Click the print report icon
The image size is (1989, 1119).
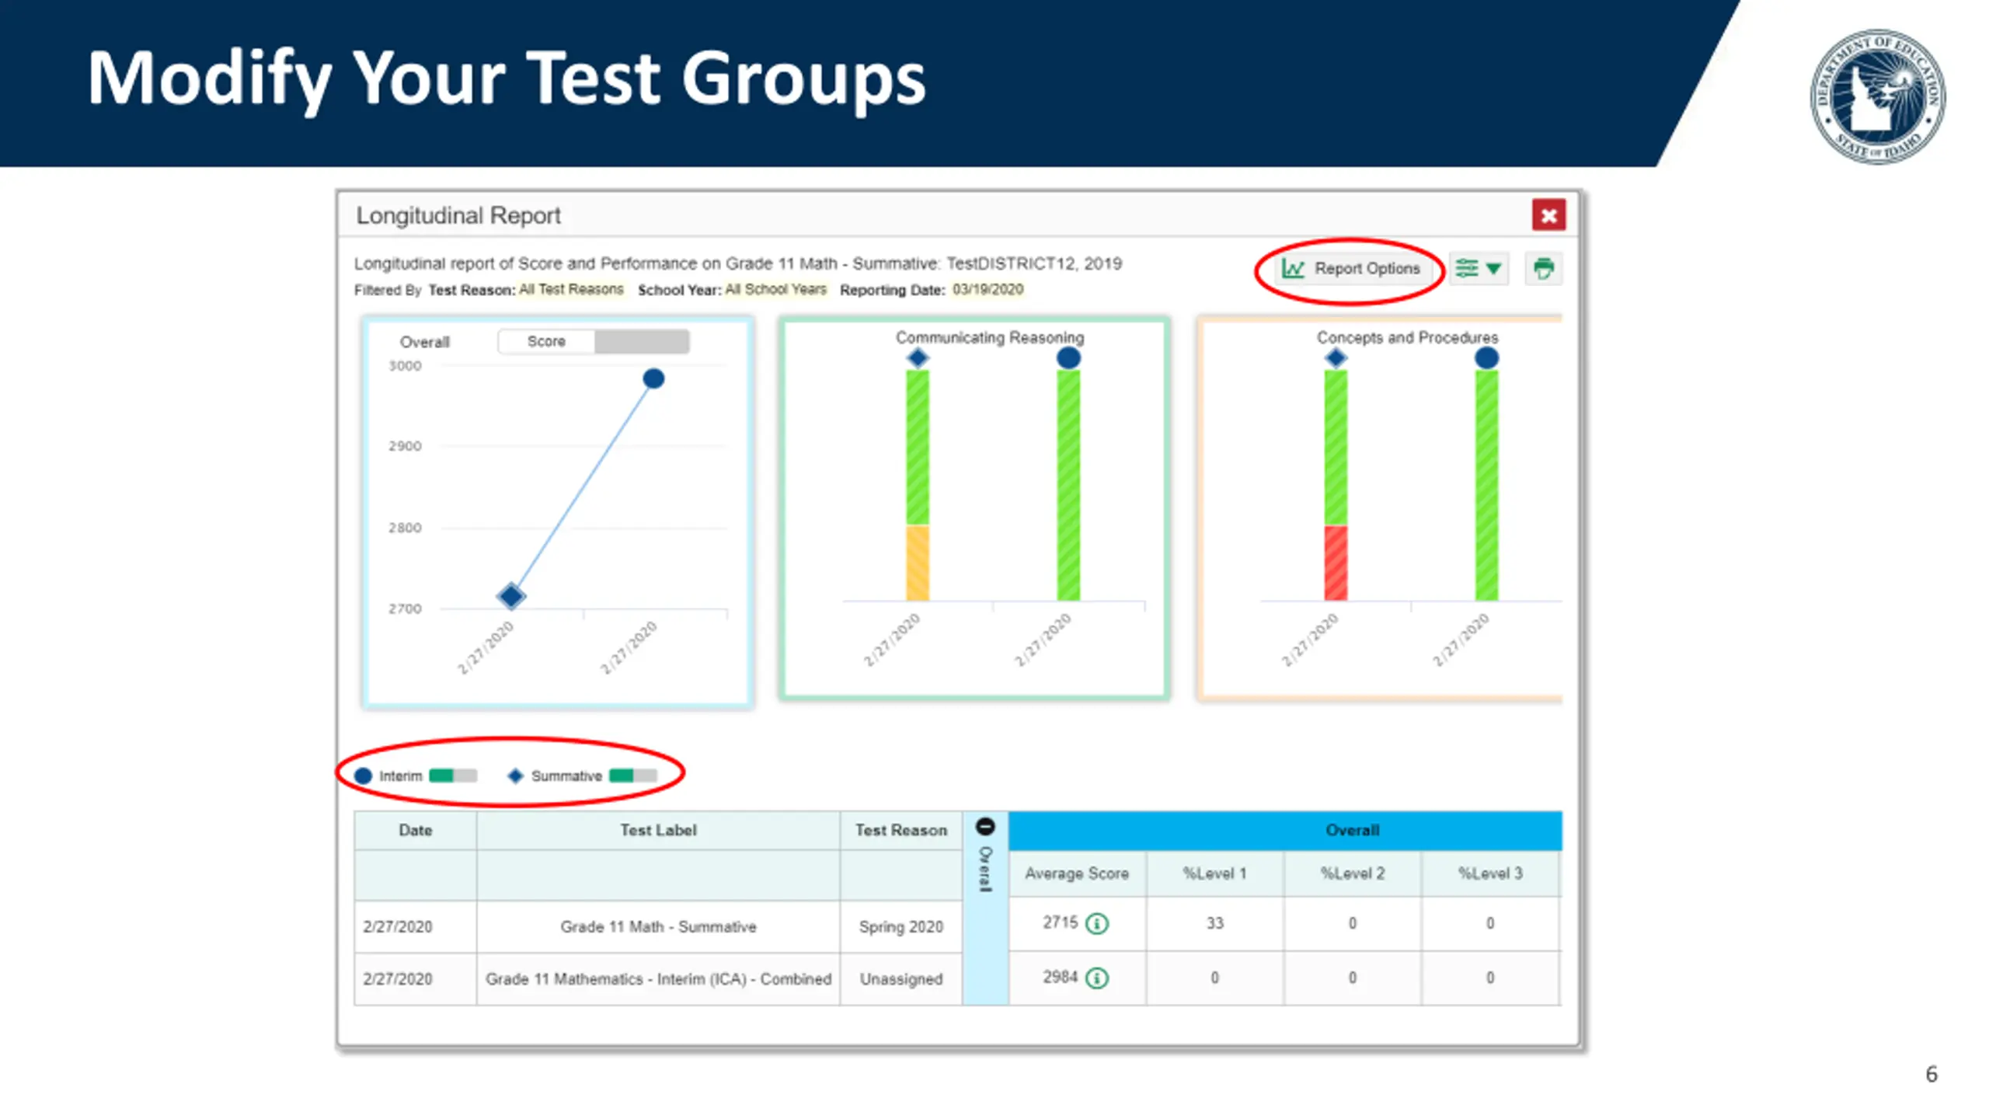click(x=1543, y=269)
